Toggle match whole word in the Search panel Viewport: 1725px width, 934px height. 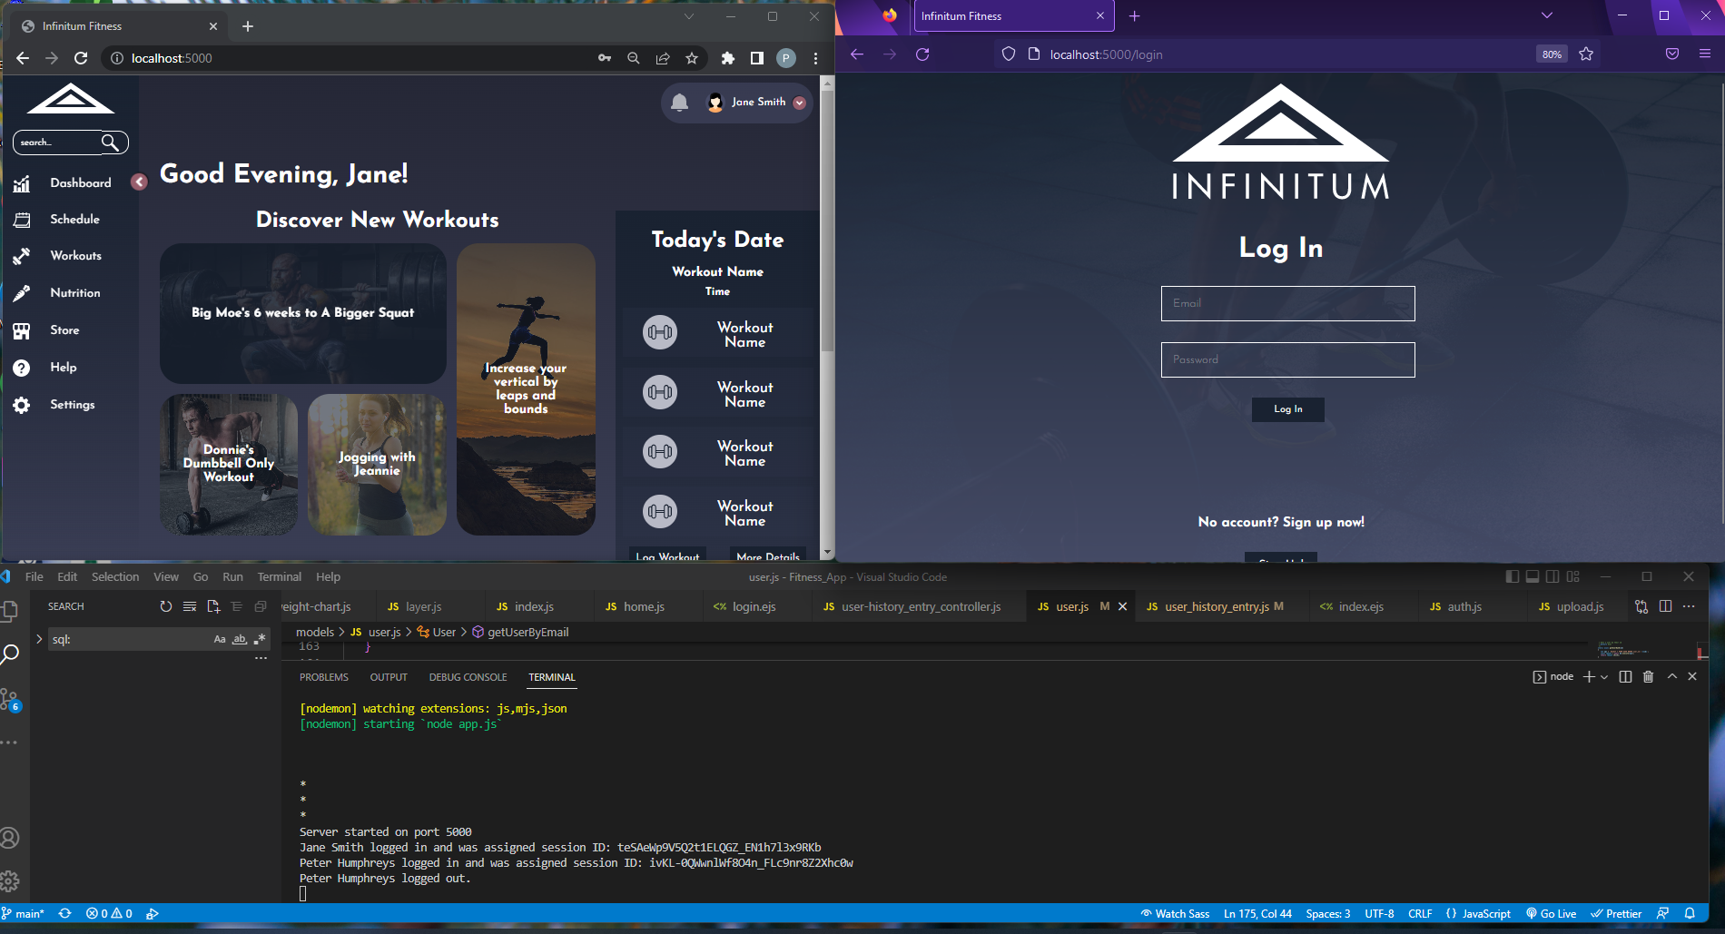click(239, 639)
